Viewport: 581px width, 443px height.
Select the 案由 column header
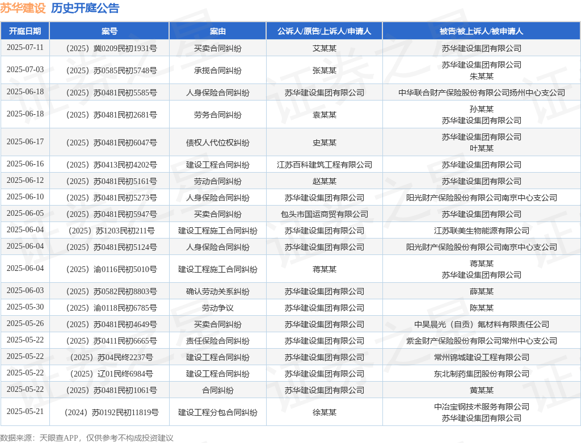217,31
